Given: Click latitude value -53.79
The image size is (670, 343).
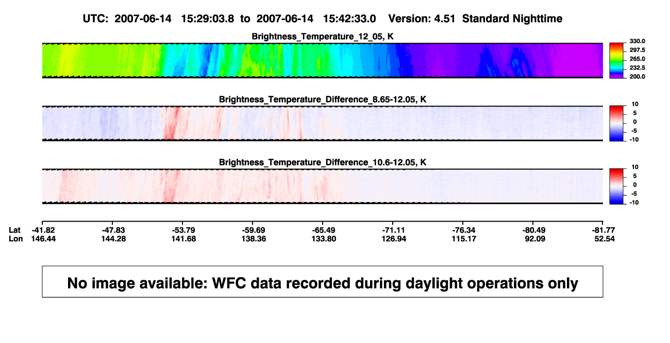Looking at the screenshot, I should pyautogui.click(x=182, y=230).
